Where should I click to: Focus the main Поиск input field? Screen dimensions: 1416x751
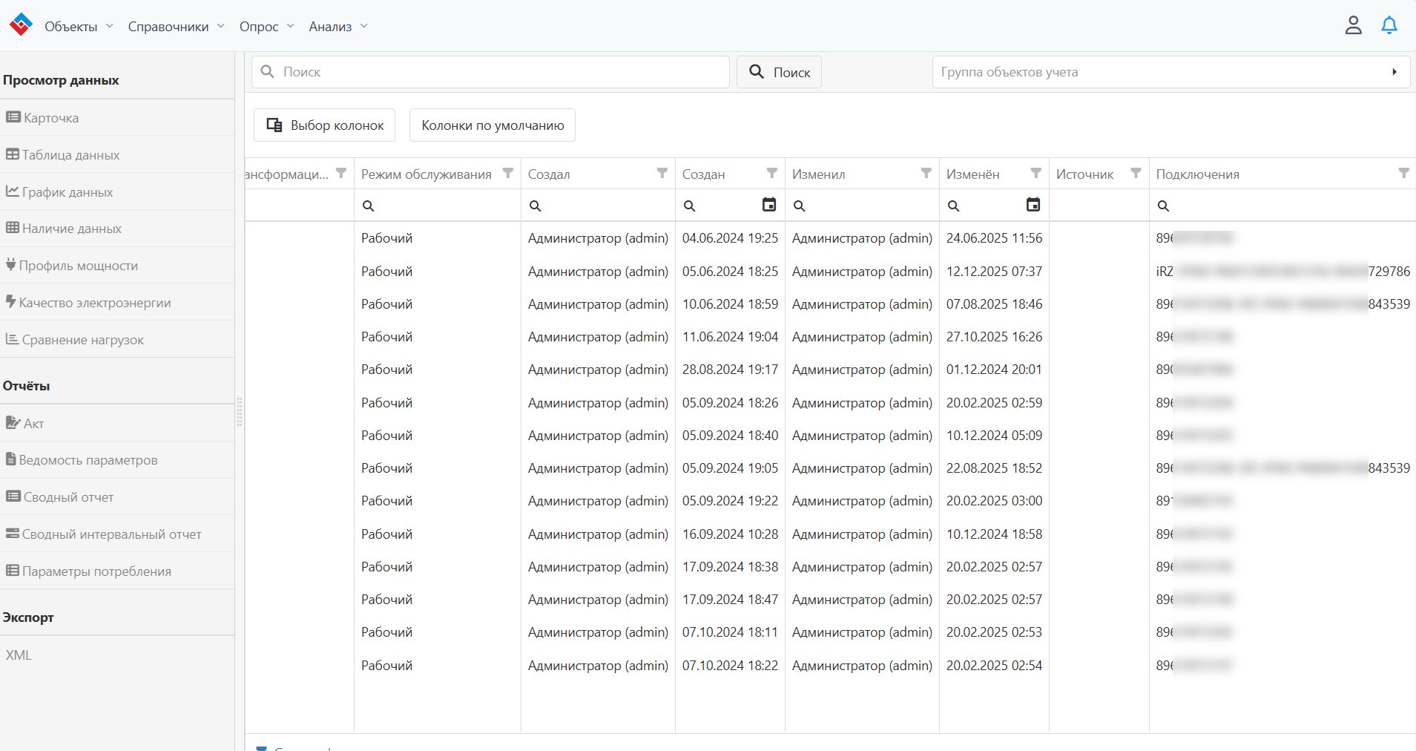click(497, 72)
